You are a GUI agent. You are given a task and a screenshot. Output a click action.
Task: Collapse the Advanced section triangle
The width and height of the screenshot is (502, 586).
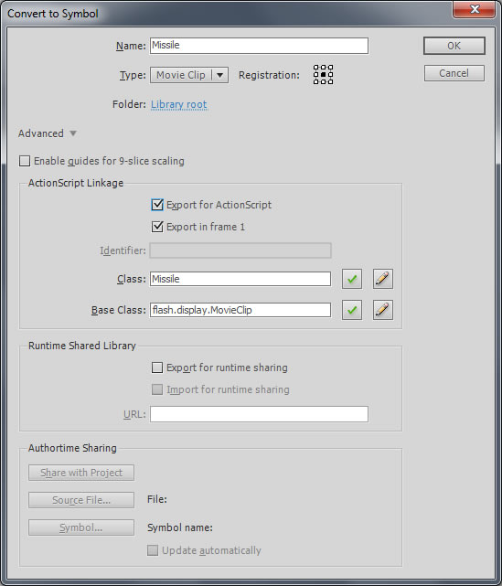point(73,133)
